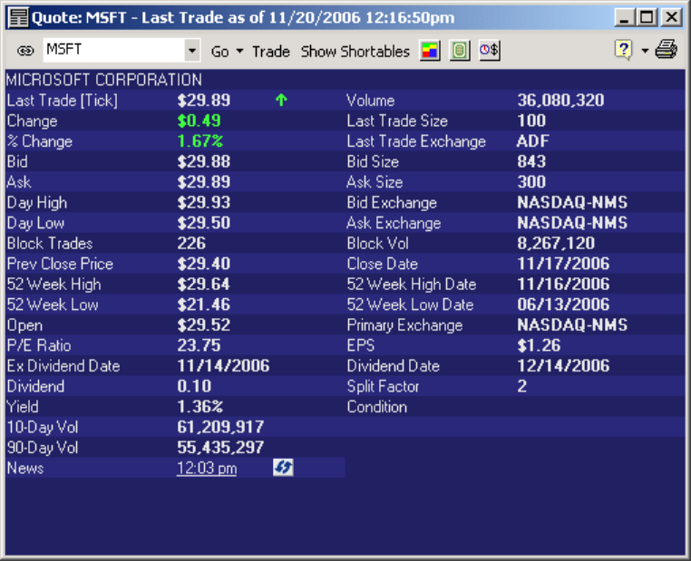Click the clock and dollar icon
Viewport: 691px width, 561px height.
pos(490,51)
